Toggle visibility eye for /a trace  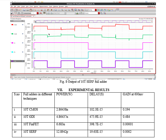click(x=23, y=43)
